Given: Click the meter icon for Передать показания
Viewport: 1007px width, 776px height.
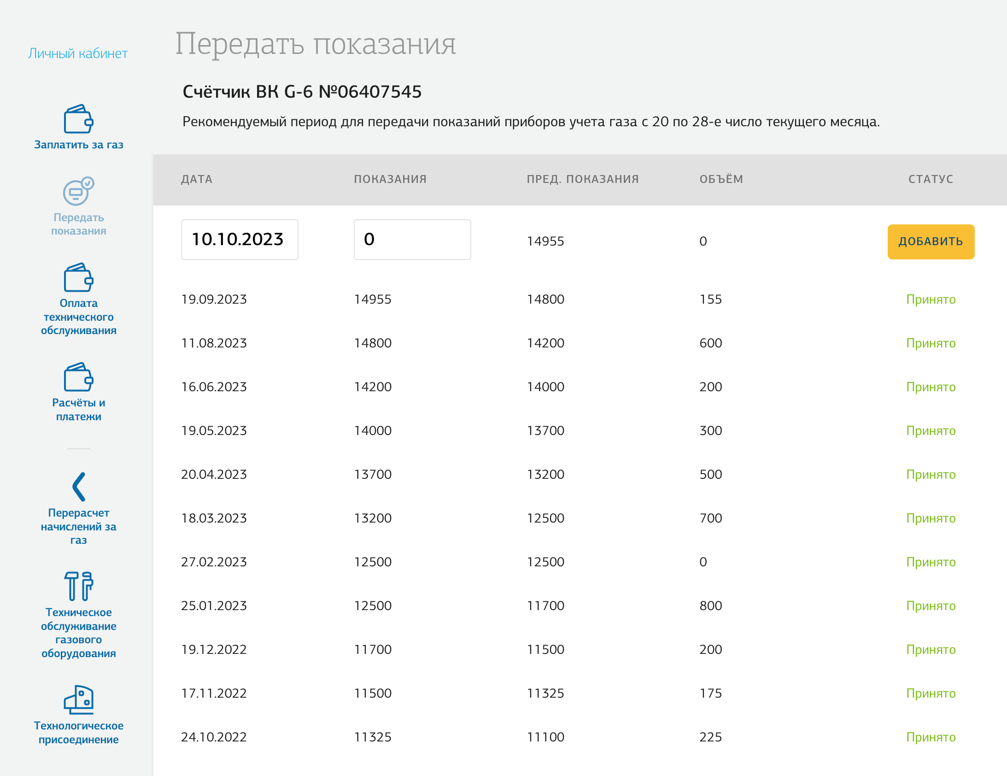Looking at the screenshot, I should click(78, 191).
